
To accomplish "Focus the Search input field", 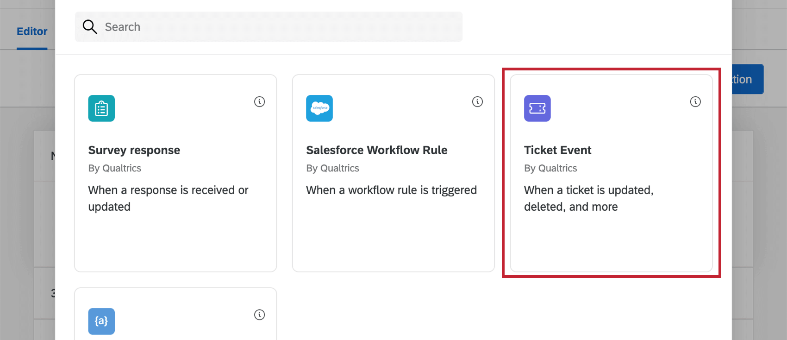I will 278,27.
